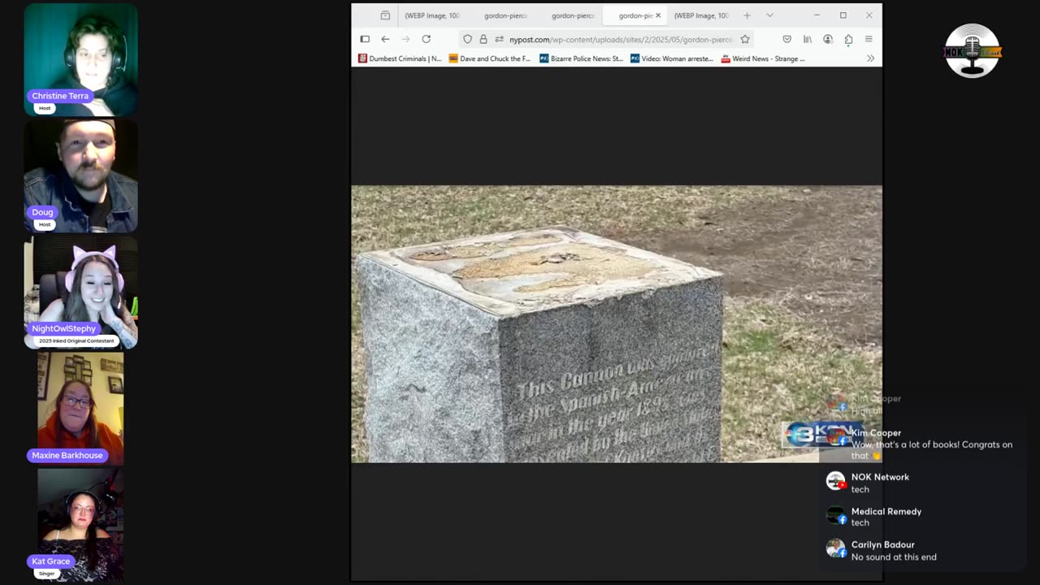Bookmark this page with the star icon
Image resolution: width=1040 pixels, height=585 pixels.
[744, 39]
